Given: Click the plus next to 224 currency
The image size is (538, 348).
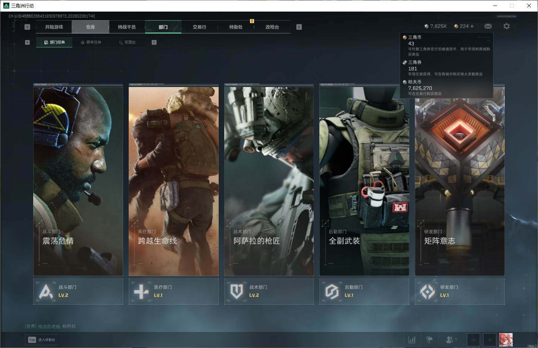Looking at the screenshot, I should point(472,26).
